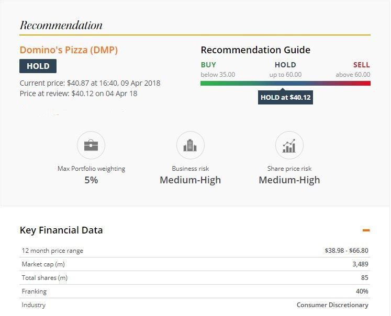Click Medium-High under Share price risk
Screen dimensions: 391x316
(x=289, y=180)
